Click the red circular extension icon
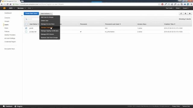Viewport: 193px width, 108px height. coord(162,4)
